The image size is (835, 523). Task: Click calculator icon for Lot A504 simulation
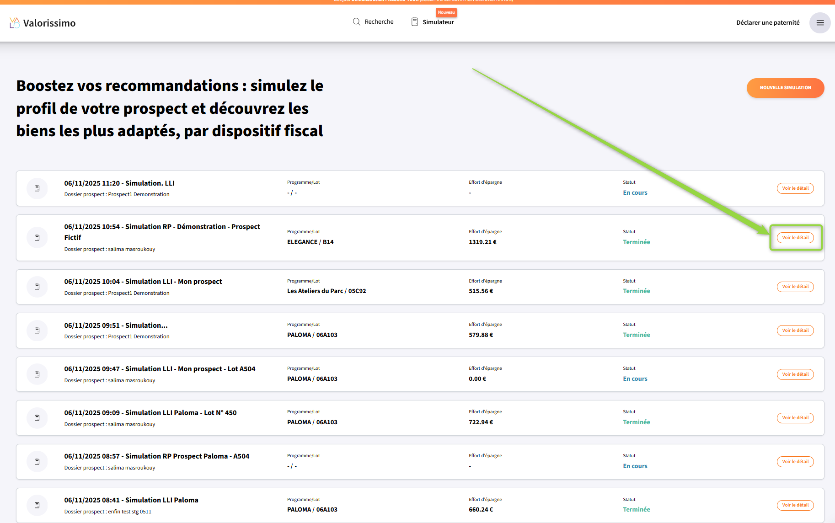pyautogui.click(x=37, y=374)
